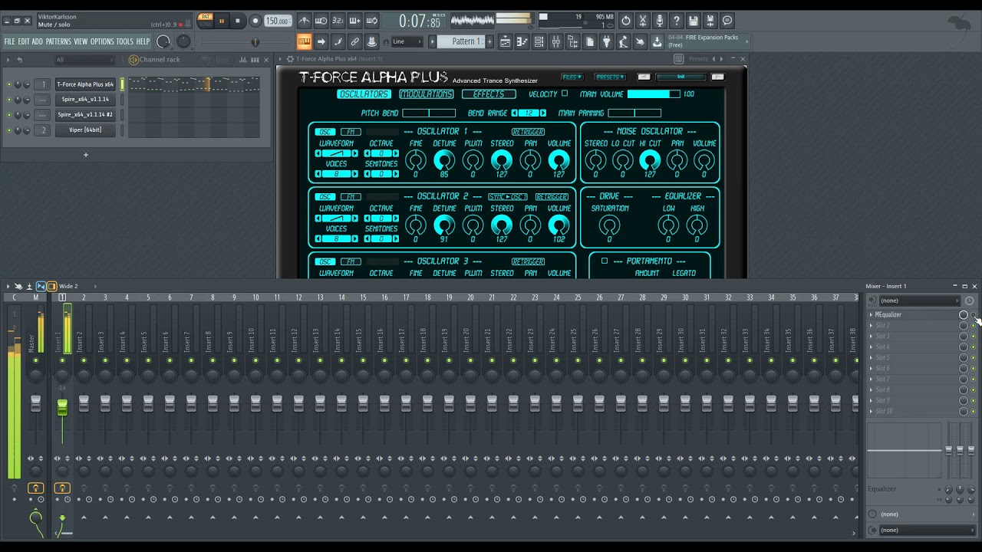Image resolution: width=982 pixels, height=552 pixels.
Task: Mute the T-Force Alpha Plus channel
Action: (9, 84)
